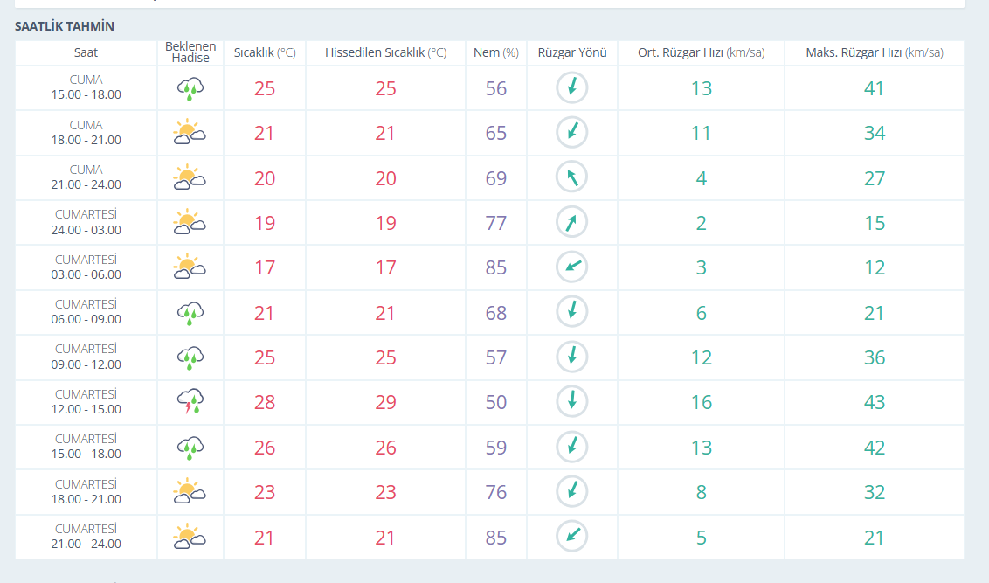Click wind direction arrow for Cuma 21.00 - 24.00
This screenshot has height=583, width=989.
572,177
